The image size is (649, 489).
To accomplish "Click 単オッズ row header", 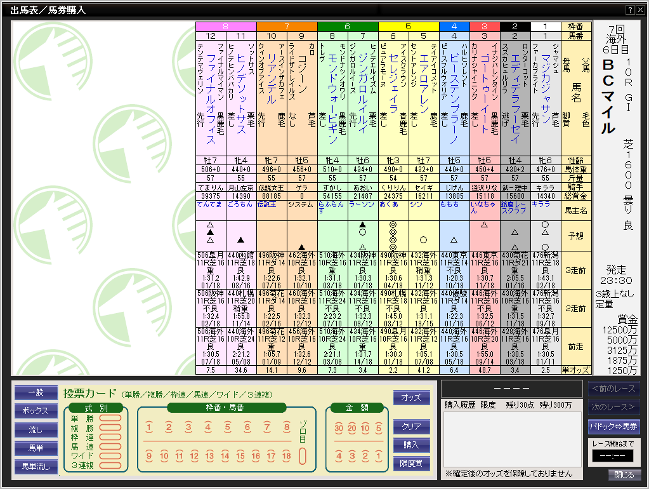I will (x=576, y=370).
